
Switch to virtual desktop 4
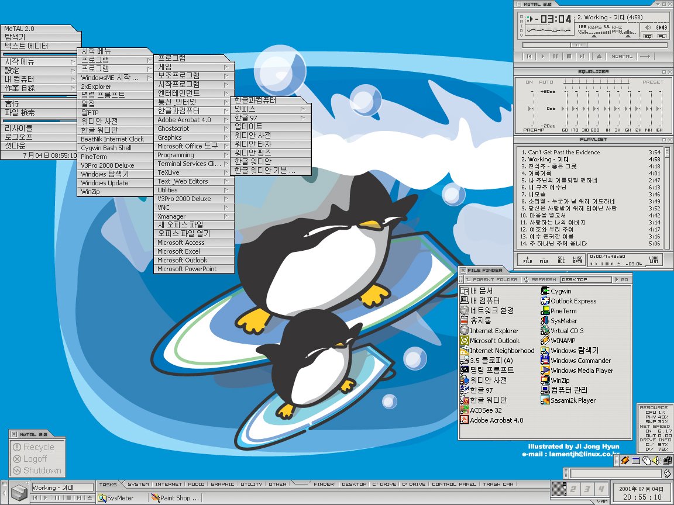[601, 489]
